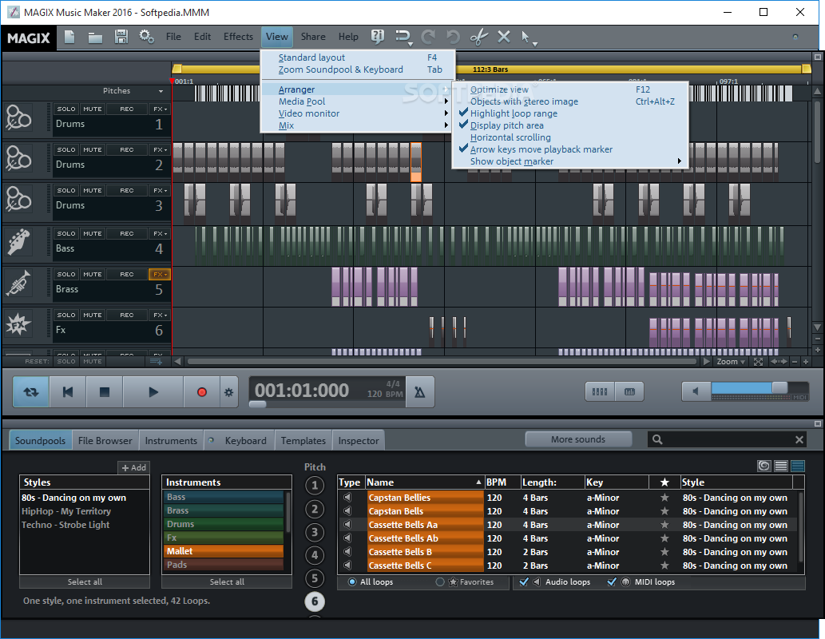Click Brass track trumpet icon
This screenshot has width=825, height=639.
point(18,283)
